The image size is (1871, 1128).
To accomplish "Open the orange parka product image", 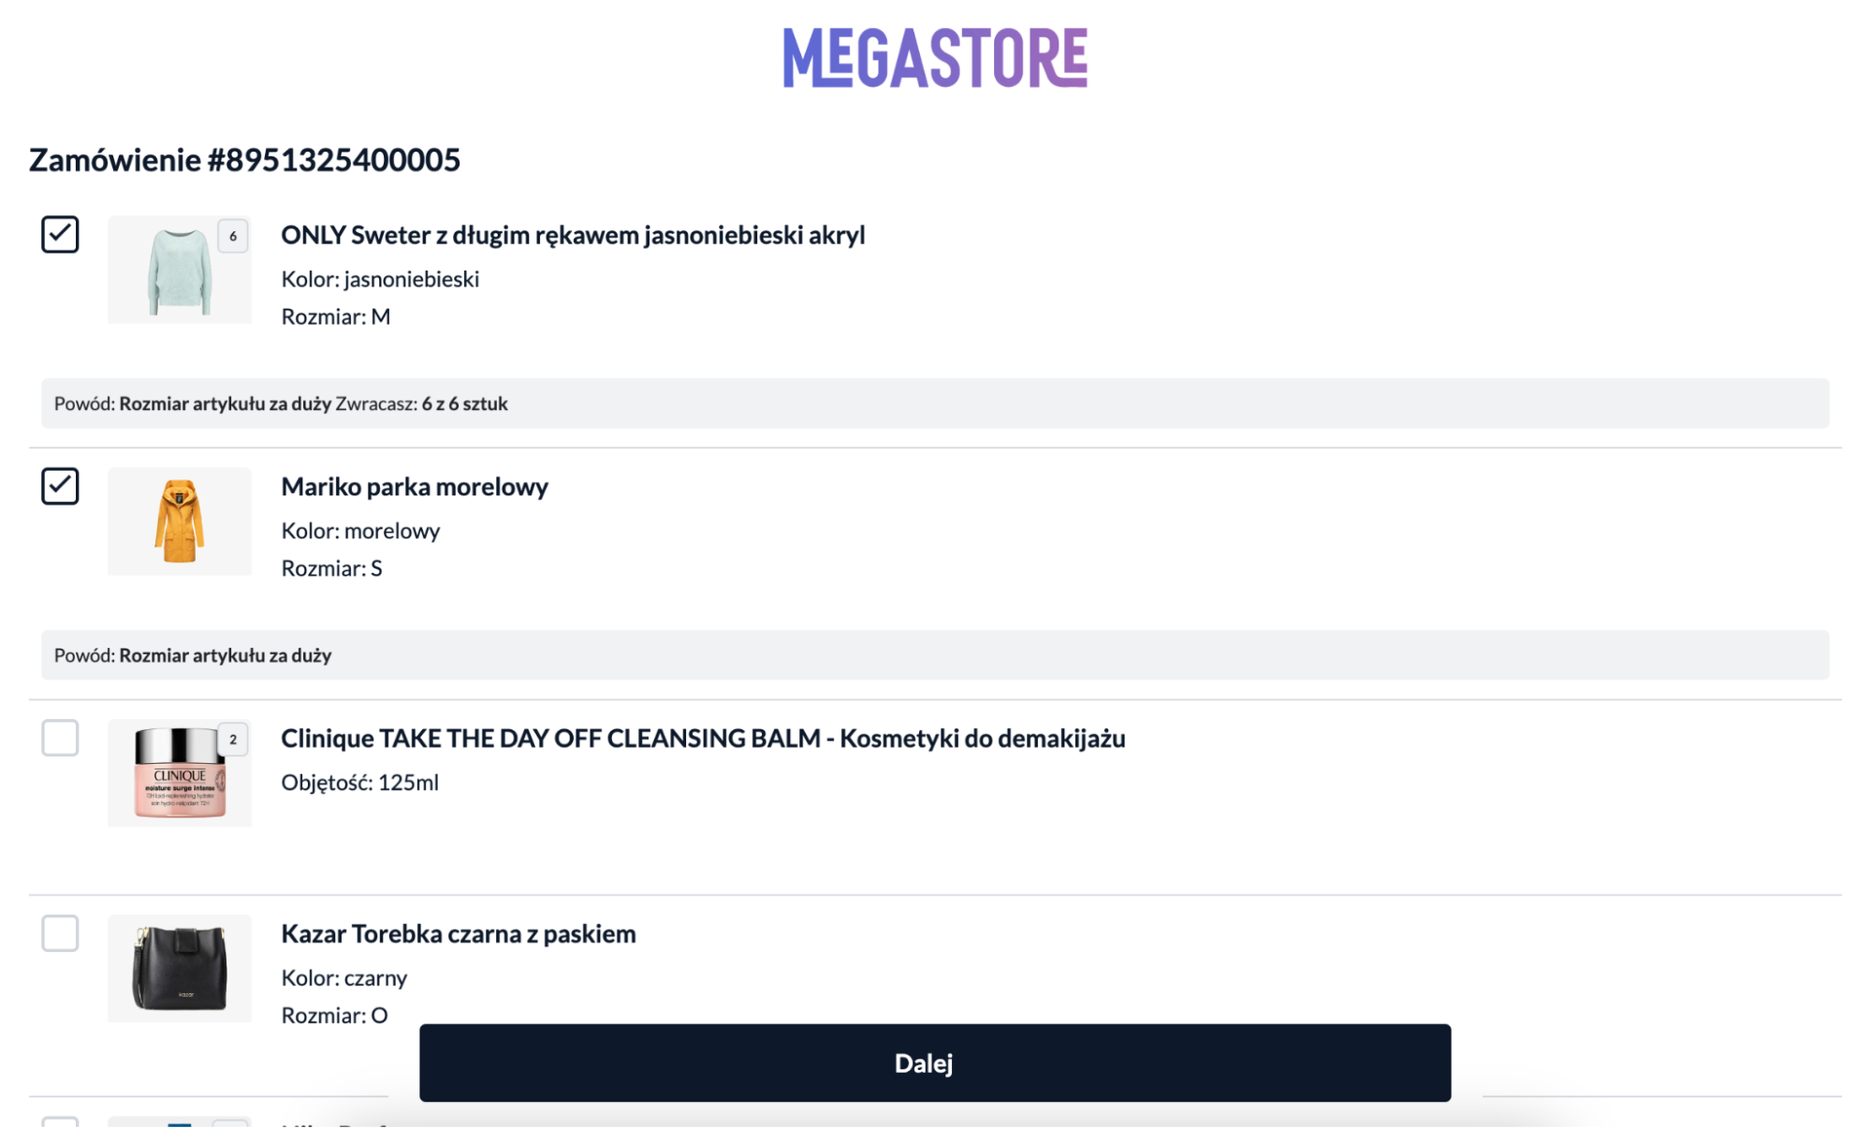I will 180,521.
